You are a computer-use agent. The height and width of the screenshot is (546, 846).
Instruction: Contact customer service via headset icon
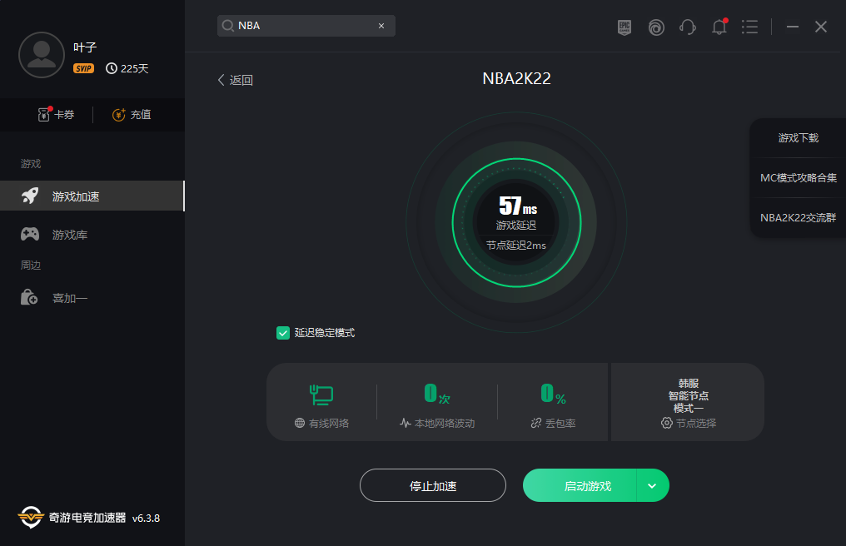pos(688,27)
